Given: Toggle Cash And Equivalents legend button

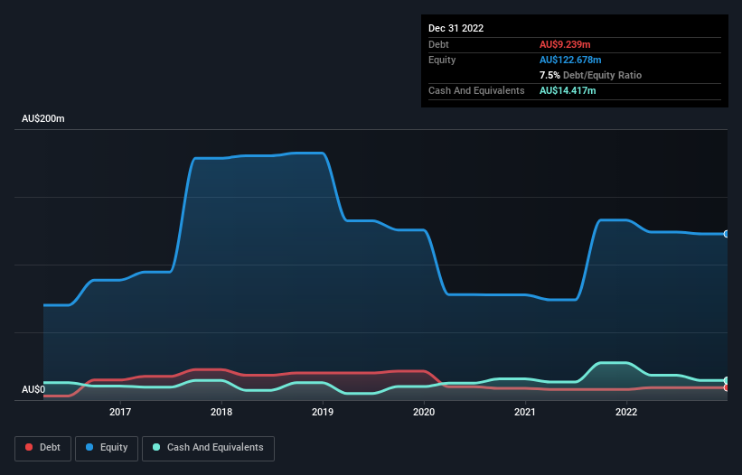Looking at the screenshot, I should [x=208, y=448].
